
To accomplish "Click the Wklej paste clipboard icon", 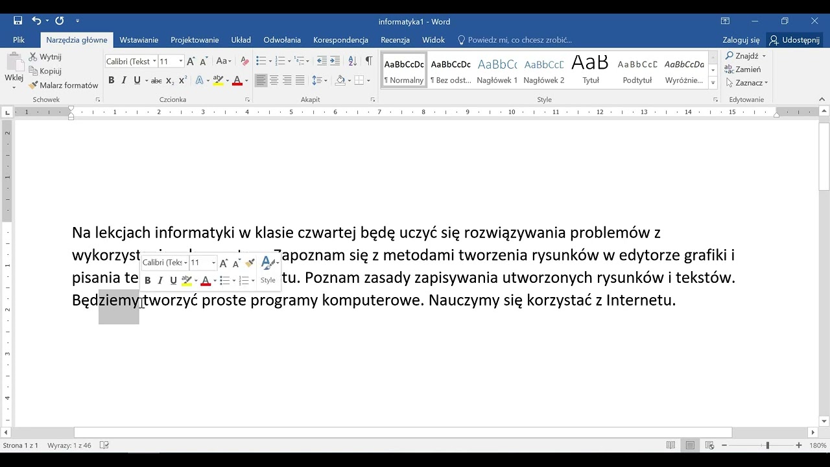I will (14, 63).
